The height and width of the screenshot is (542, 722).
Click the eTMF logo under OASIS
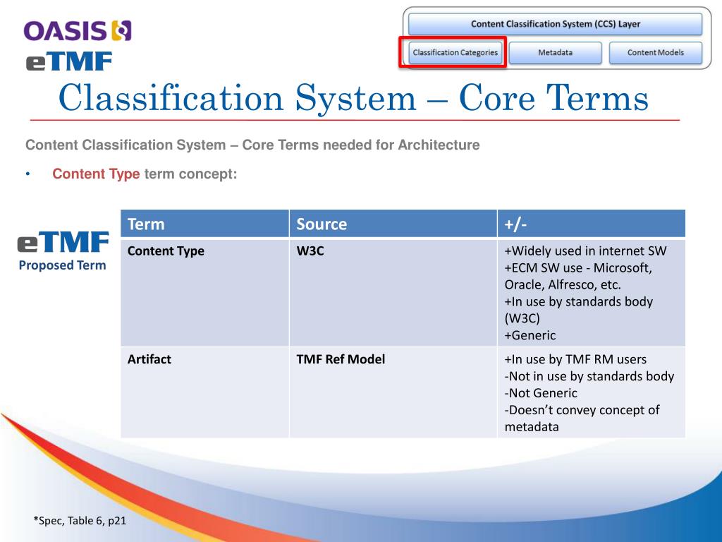69,61
